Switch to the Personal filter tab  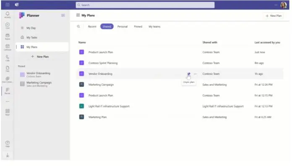click(123, 26)
